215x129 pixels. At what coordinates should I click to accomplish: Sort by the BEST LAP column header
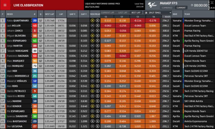point(49,14)
